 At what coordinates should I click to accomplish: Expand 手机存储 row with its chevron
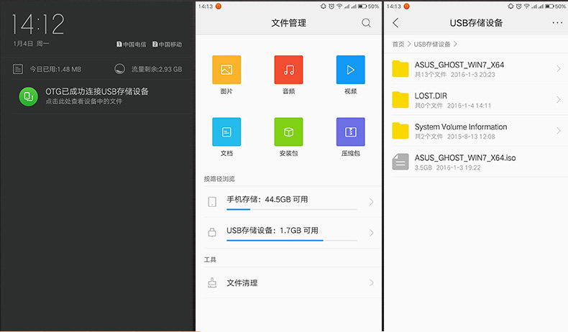[371, 202]
